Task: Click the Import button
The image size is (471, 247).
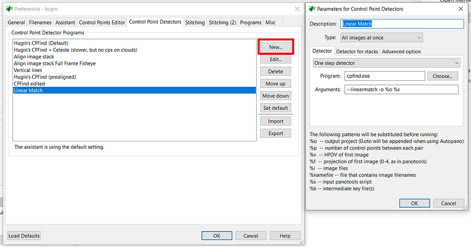Action: click(275, 121)
